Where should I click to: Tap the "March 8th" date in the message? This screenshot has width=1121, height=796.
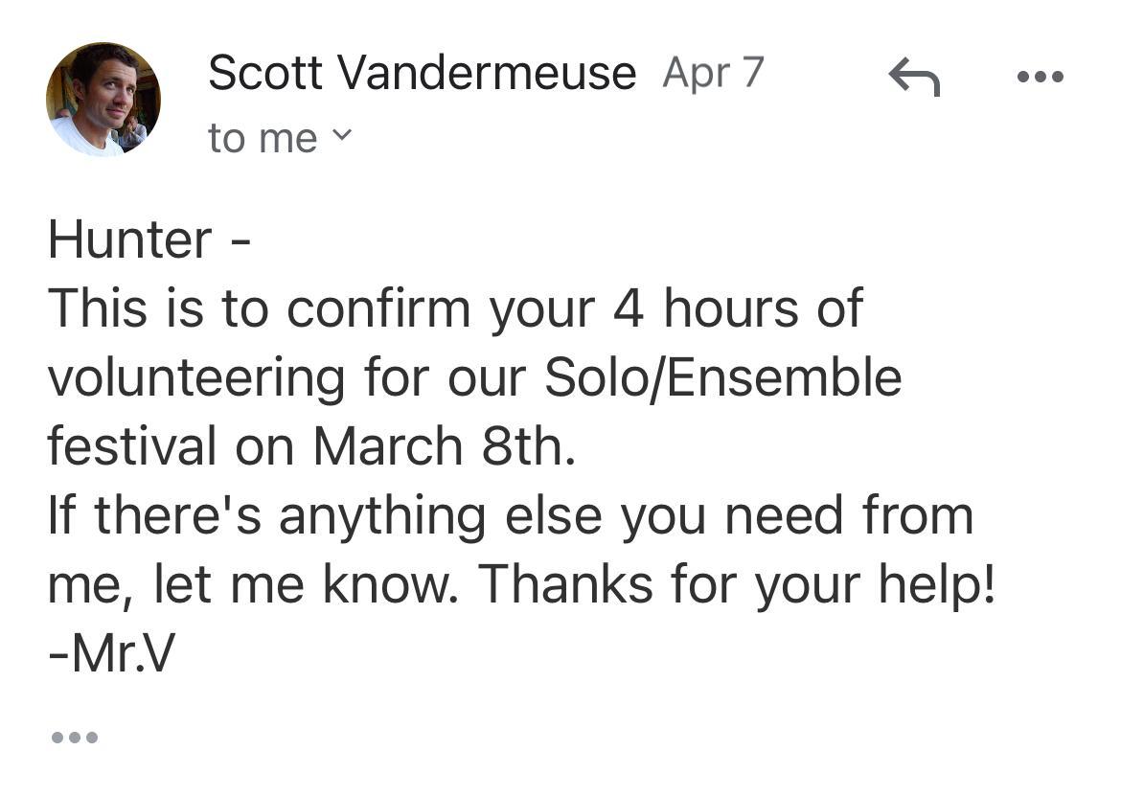[444, 446]
